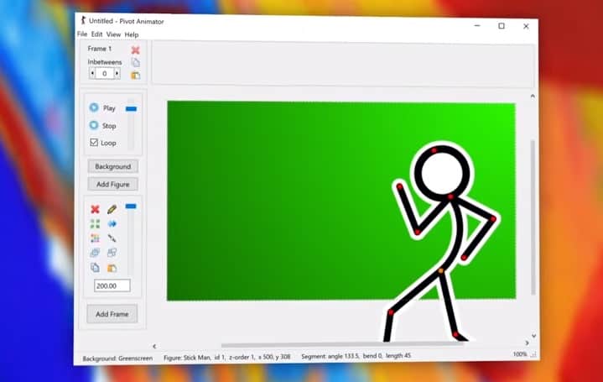Click the Background button
The height and width of the screenshot is (382, 603).
point(113,166)
